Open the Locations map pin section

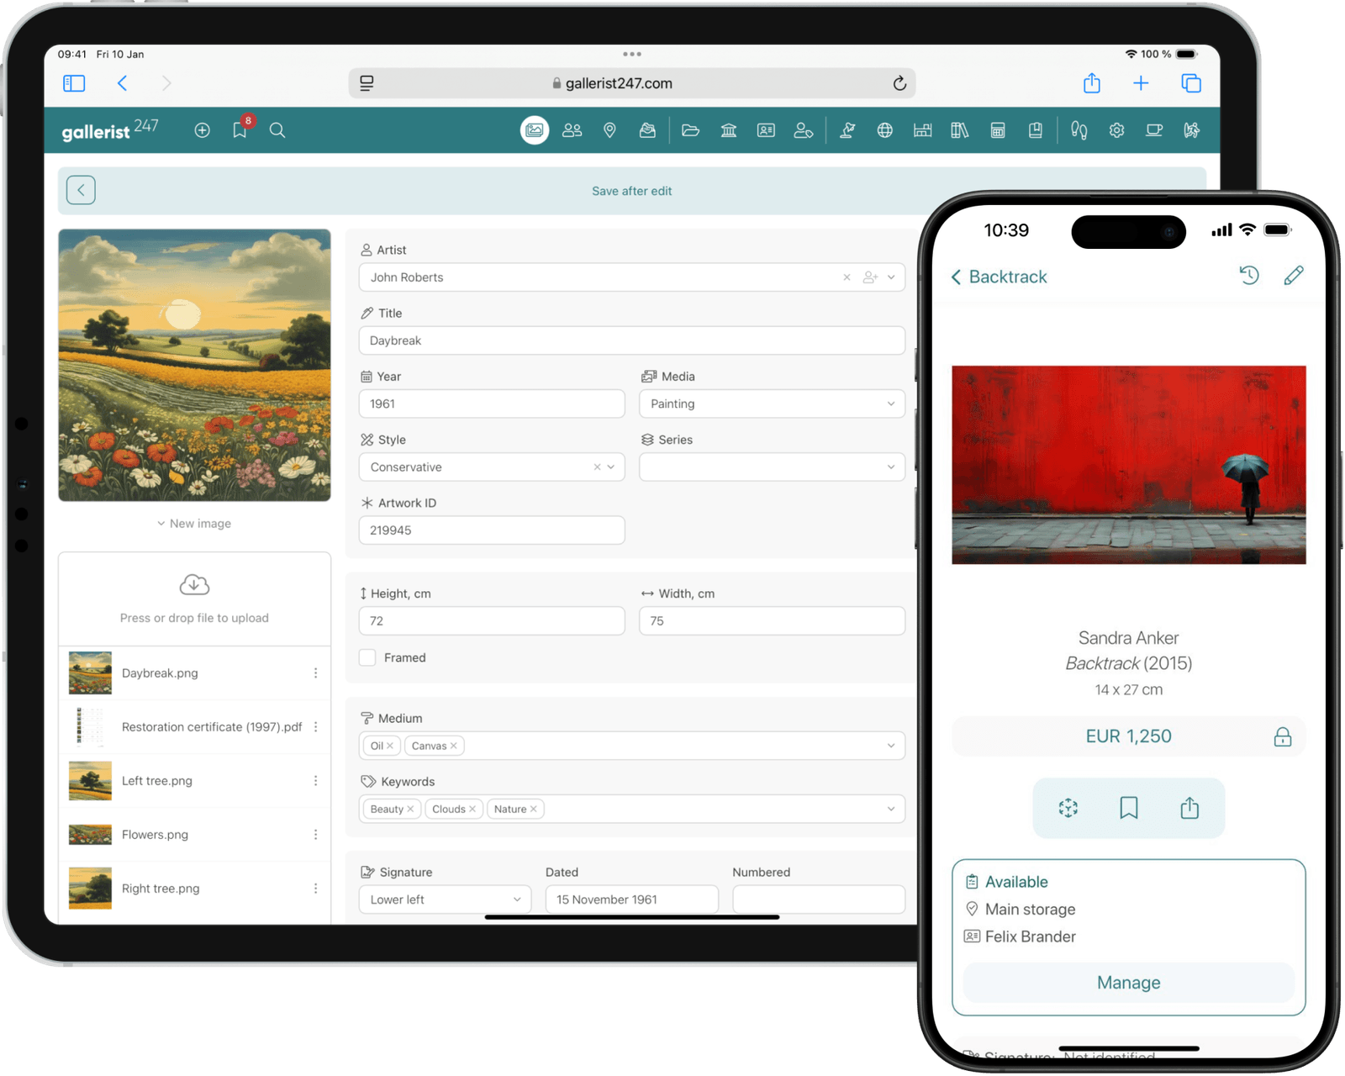click(x=610, y=130)
